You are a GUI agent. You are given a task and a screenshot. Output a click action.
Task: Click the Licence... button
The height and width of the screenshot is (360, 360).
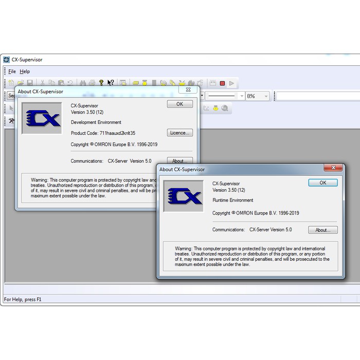click(x=180, y=133)
